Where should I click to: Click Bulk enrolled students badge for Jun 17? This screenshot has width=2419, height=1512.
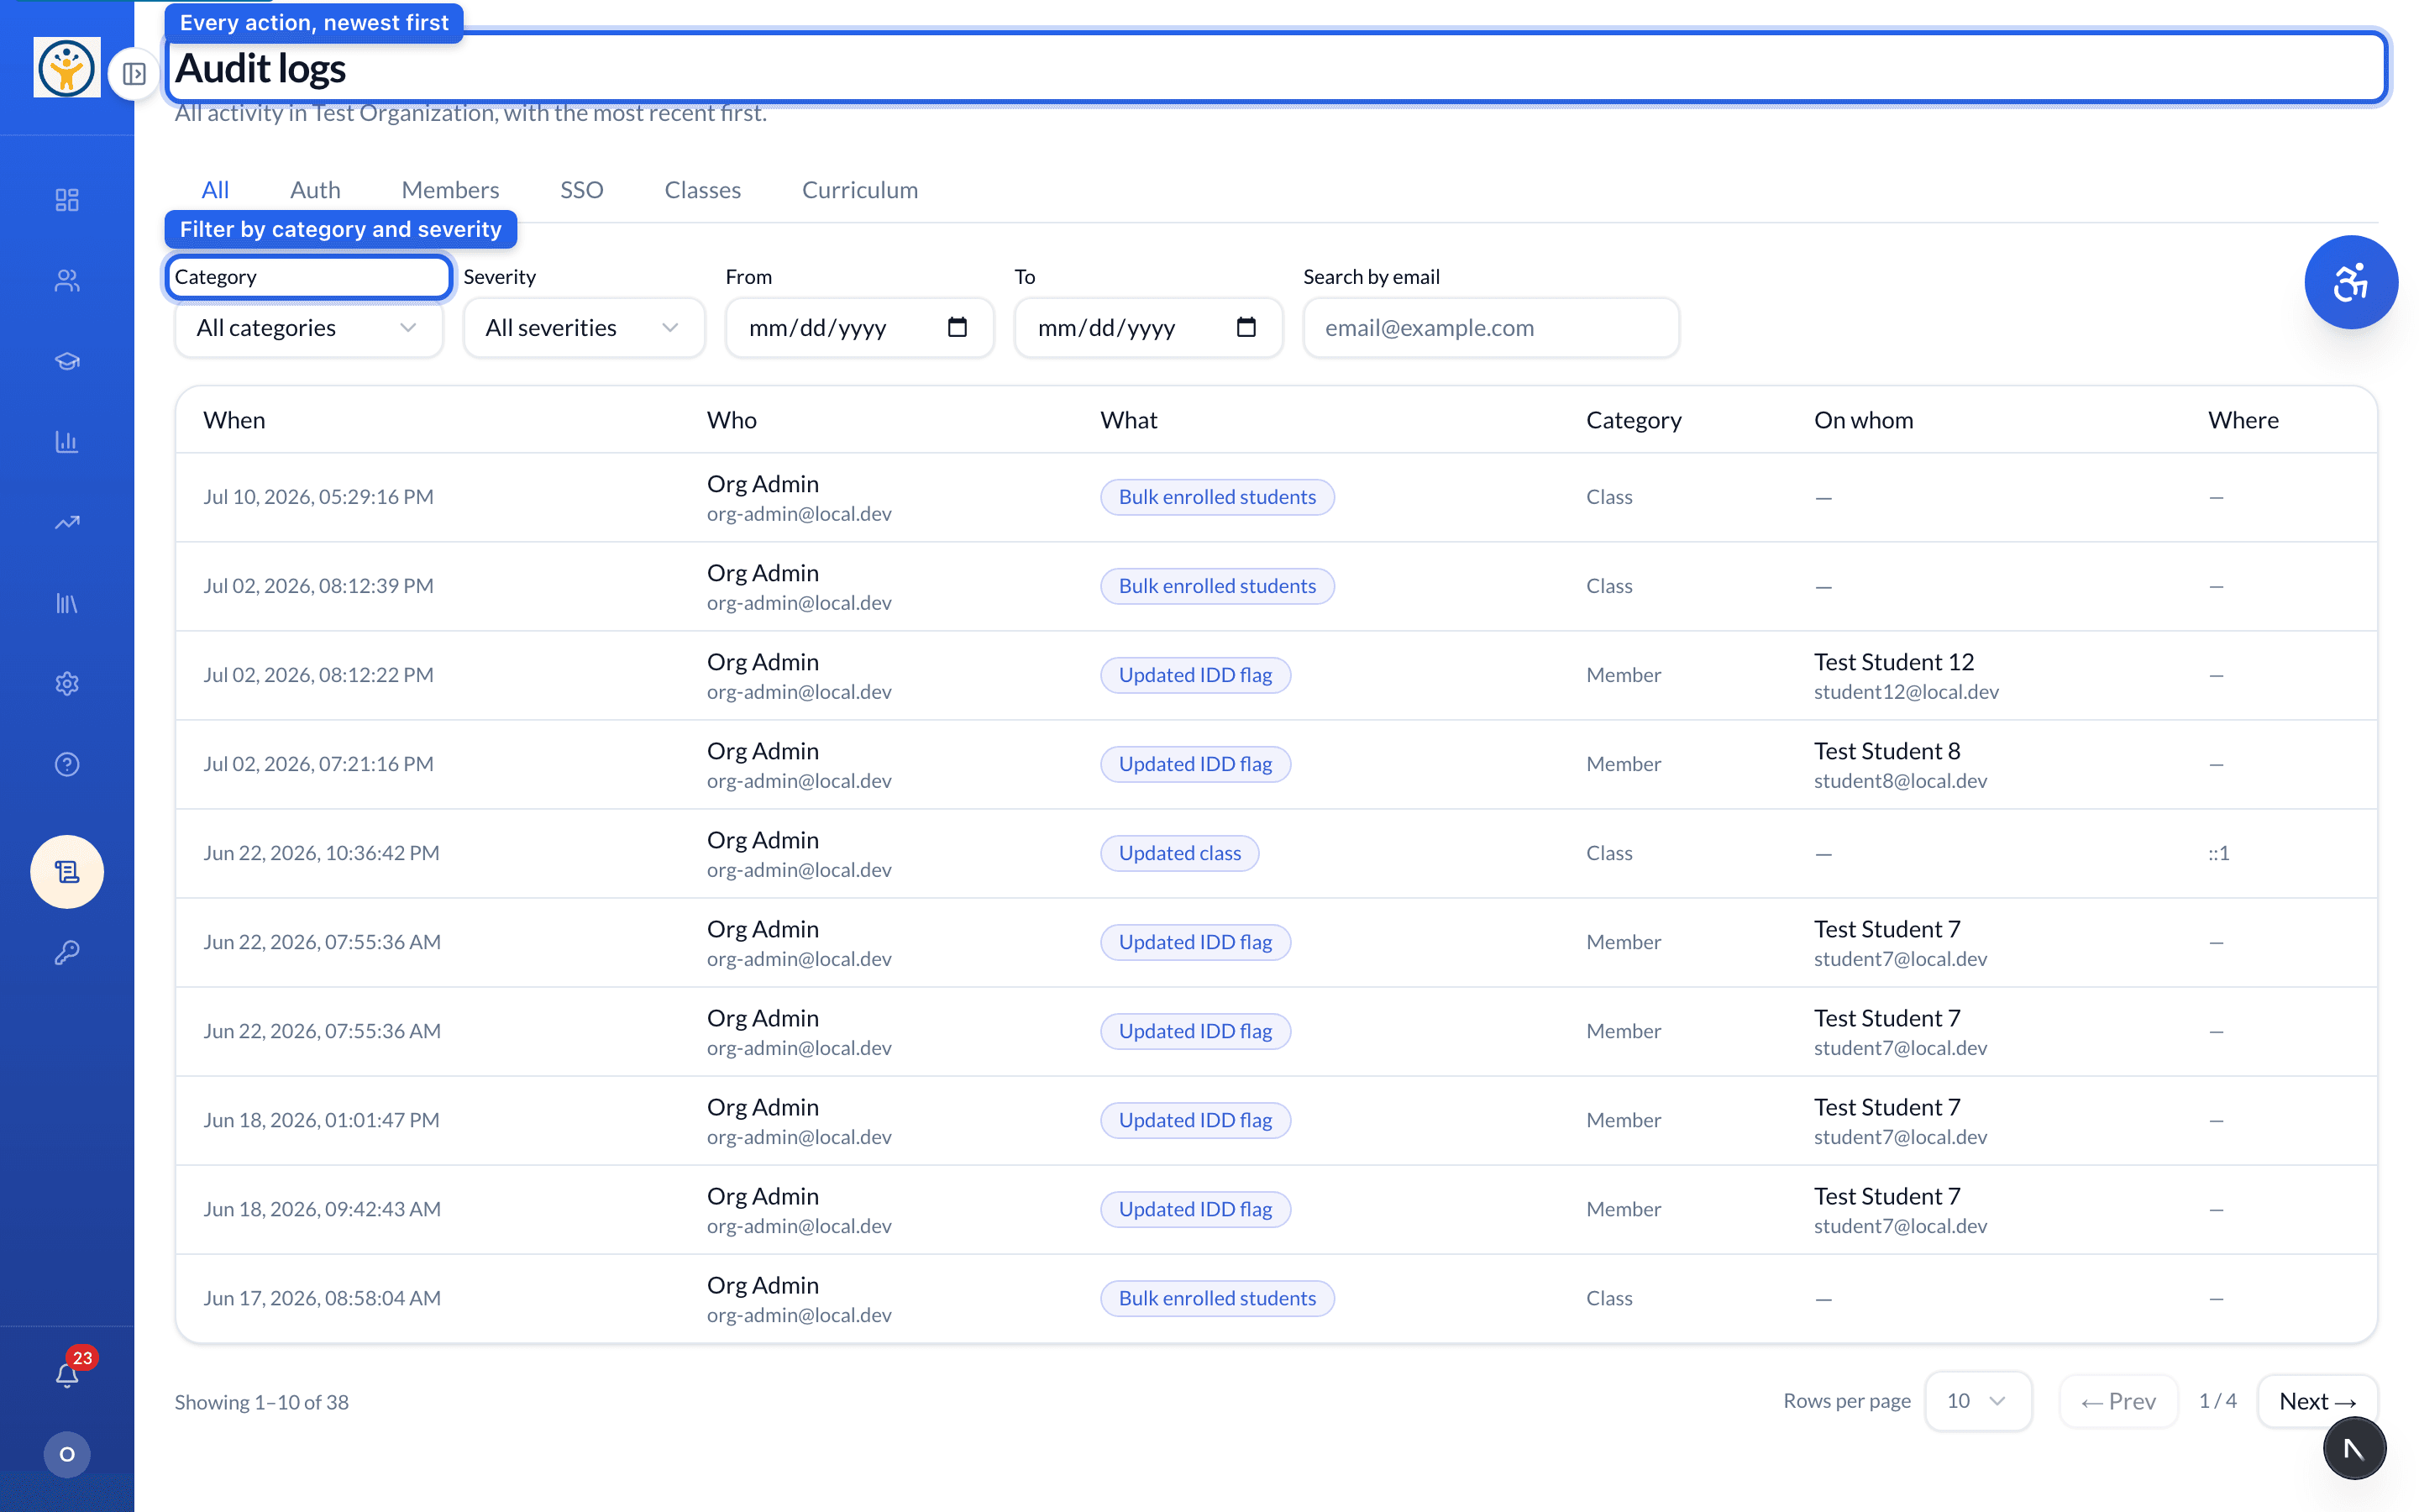(x=1216, y=1298)
